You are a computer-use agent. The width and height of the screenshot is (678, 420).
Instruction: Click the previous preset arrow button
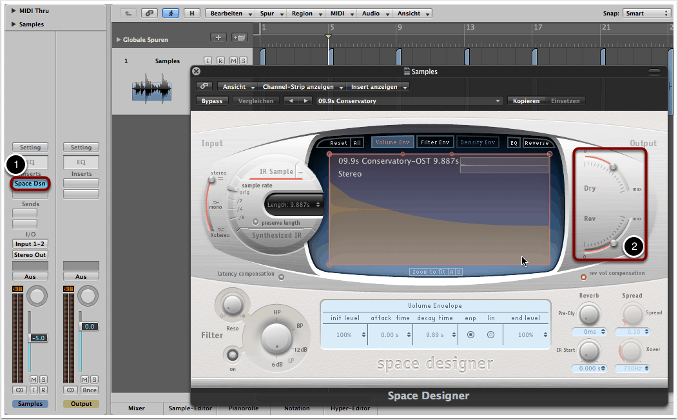(x=291, y=101)
